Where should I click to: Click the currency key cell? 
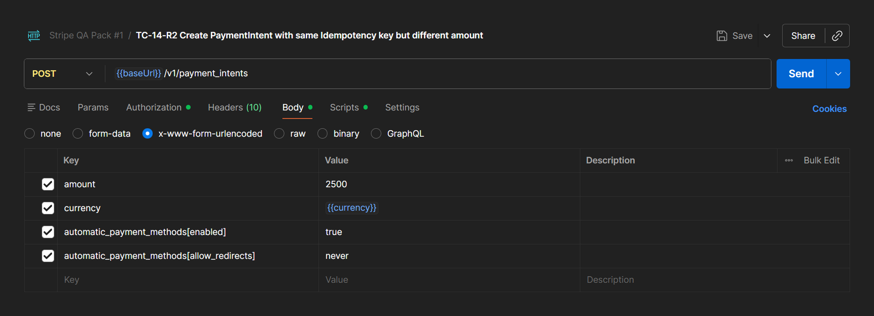point(188,208)
